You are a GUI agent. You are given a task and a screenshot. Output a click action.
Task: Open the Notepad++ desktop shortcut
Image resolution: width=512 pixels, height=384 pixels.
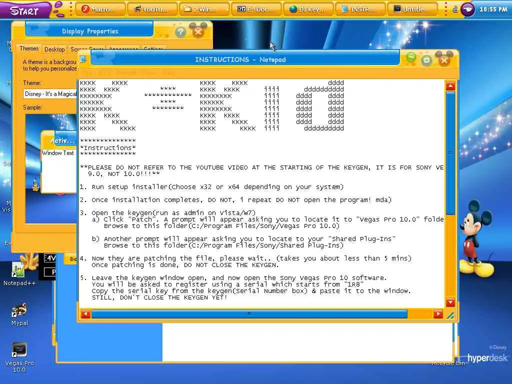pos(19,274)
